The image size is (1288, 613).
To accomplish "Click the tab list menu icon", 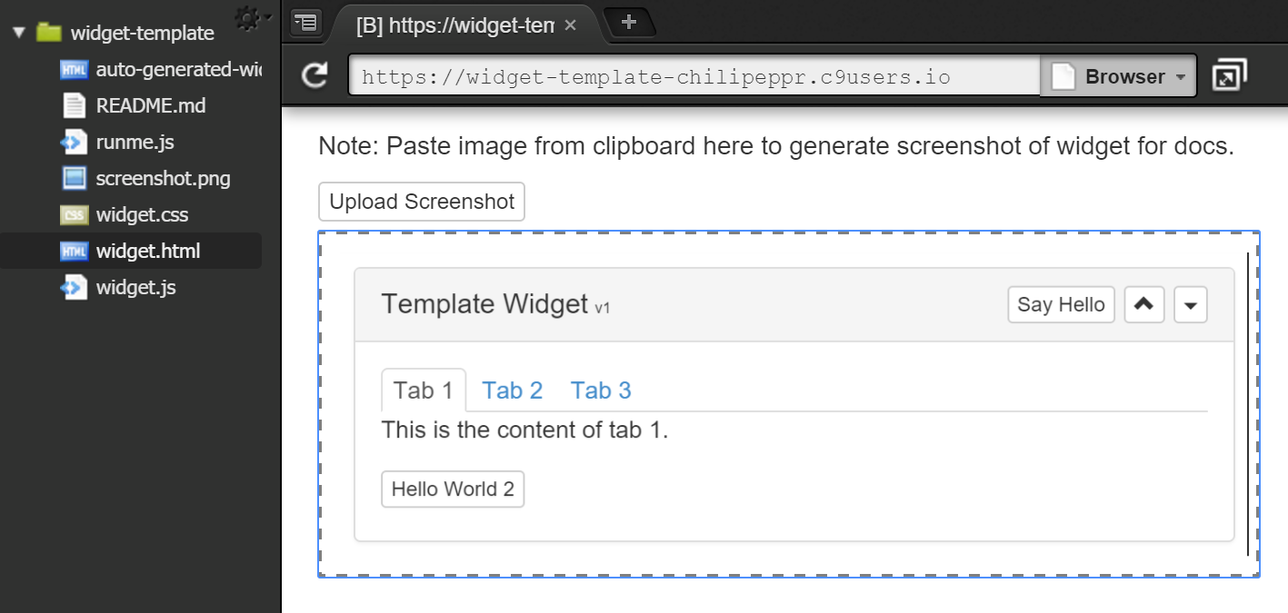I will [306, 23].
